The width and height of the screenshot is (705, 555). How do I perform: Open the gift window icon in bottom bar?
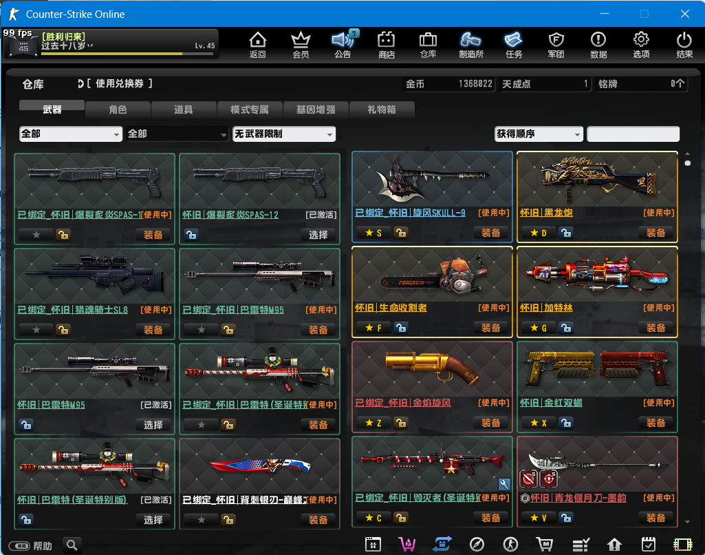(373, 545)
